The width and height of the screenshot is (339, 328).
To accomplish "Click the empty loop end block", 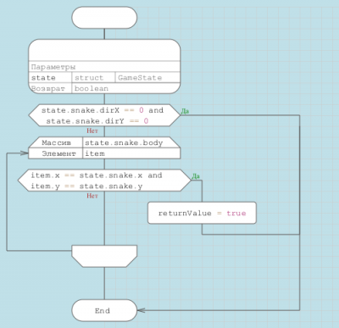I will (x=104, y=256).
